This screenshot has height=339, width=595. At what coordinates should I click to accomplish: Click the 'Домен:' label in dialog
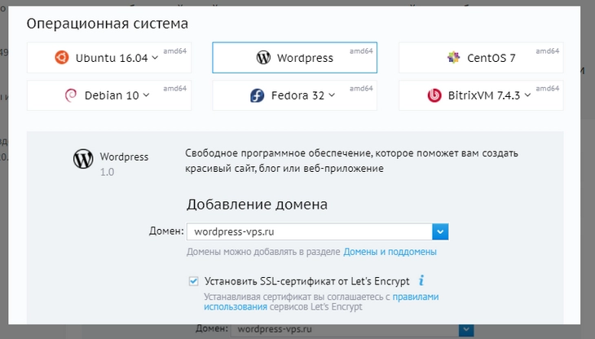[x=166, y=231]
